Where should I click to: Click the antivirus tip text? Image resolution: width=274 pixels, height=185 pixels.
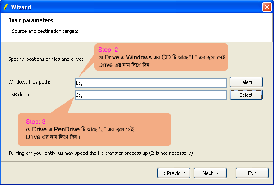coord(100,153)
